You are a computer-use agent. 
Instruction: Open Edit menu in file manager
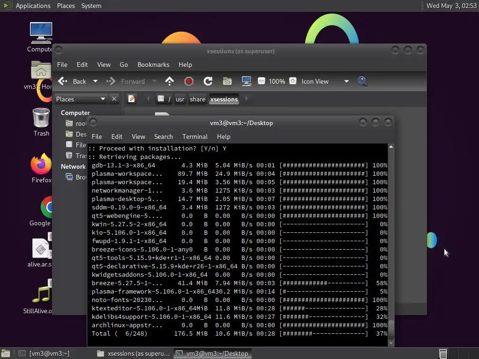click(x=82, y=65)
